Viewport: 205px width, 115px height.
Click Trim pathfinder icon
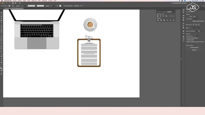(161, 20)
